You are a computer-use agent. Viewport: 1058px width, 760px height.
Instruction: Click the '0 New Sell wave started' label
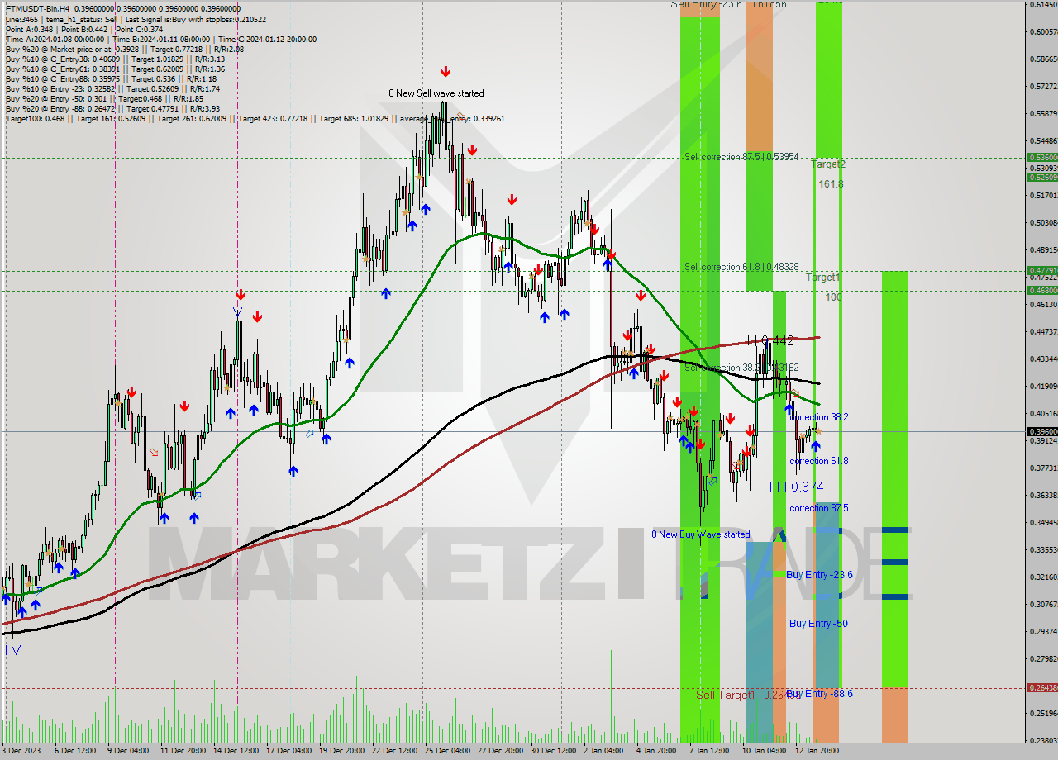click(x=436, y=93)
